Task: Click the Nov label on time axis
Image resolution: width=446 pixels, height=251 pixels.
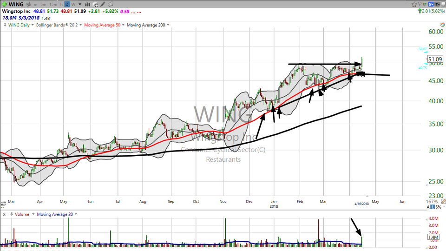Action: (x=223, y=201)
